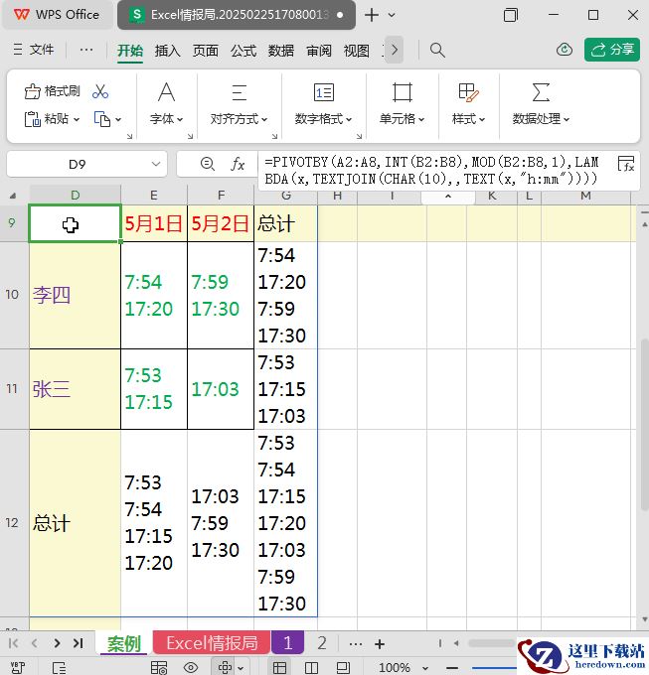Image resolution: width=649 pixels, height=675 pixels.
Task: Switch to the 案例 sheet tab
Action: pyautogui.click(x=123, y=643)
